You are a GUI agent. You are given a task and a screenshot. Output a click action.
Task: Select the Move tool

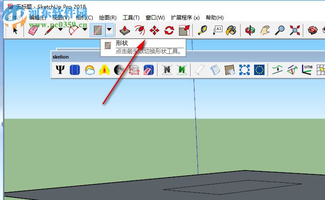coord(154,30)
